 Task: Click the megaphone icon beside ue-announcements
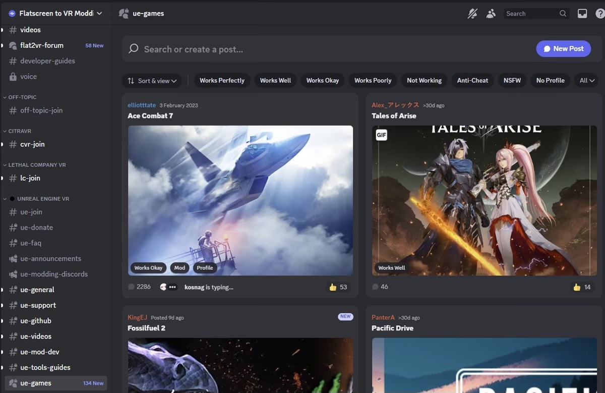click(13, 259)
